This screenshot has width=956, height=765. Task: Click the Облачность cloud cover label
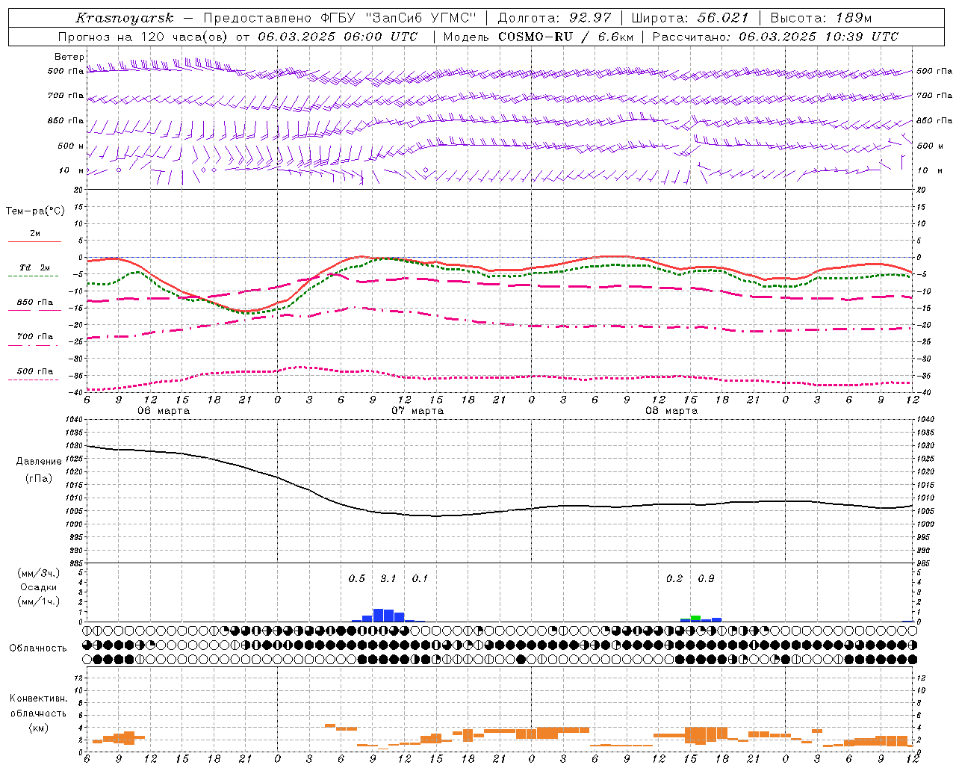tap(38, 648)
